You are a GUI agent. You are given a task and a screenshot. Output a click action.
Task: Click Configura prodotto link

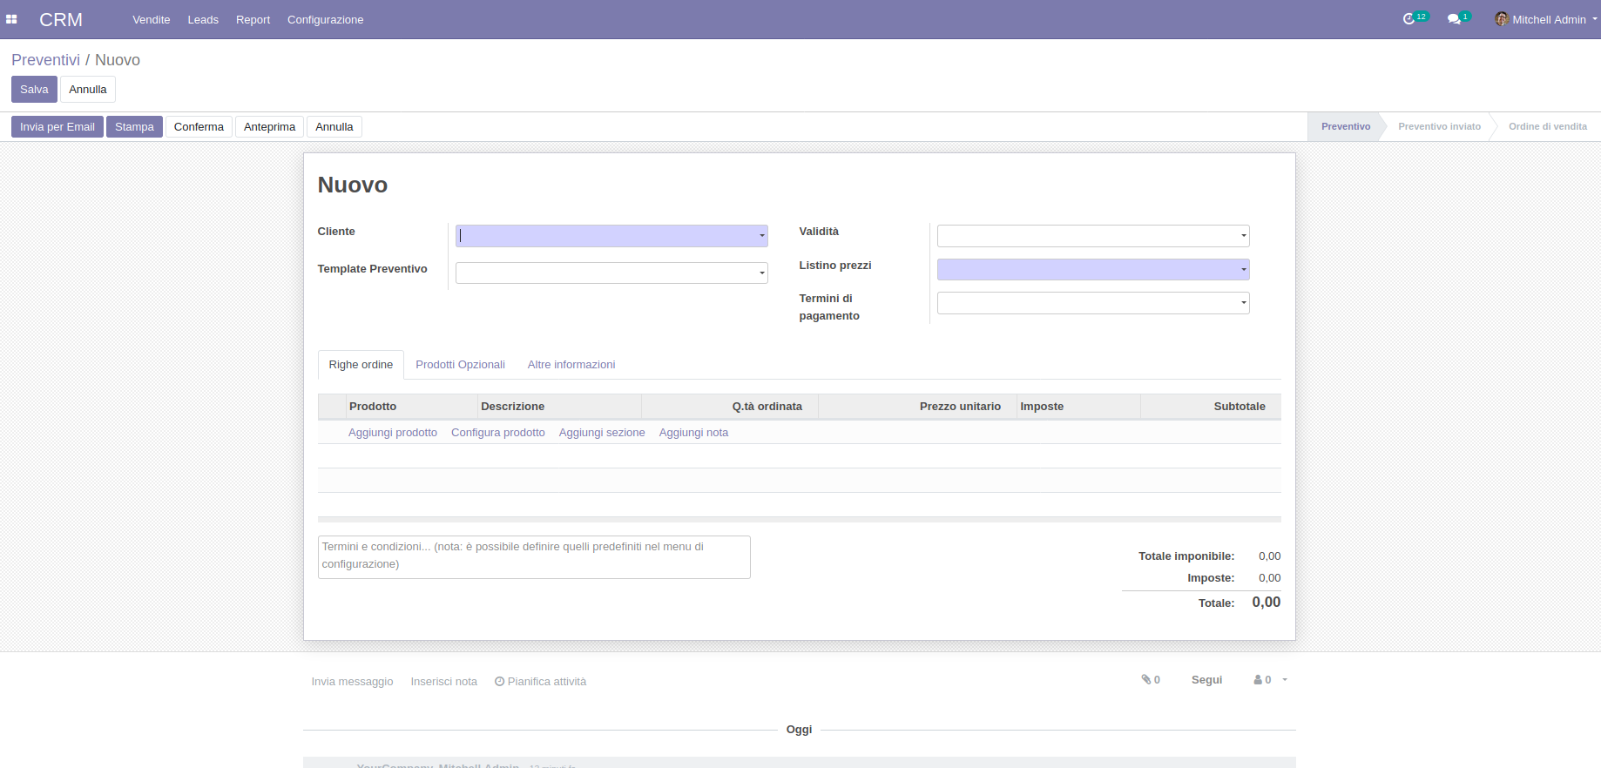(x=498, y=433)
